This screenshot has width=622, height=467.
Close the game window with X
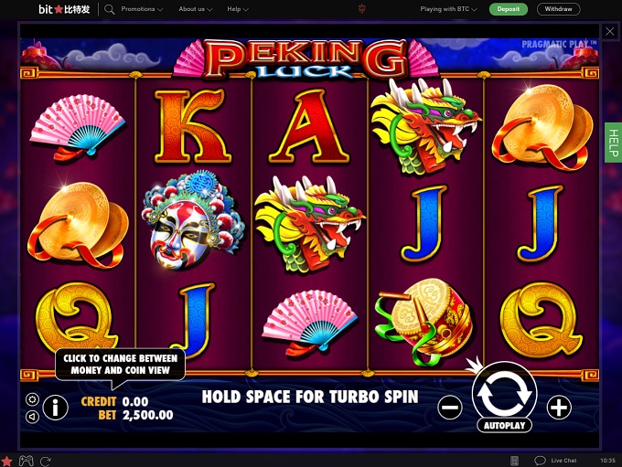[610, 32]
